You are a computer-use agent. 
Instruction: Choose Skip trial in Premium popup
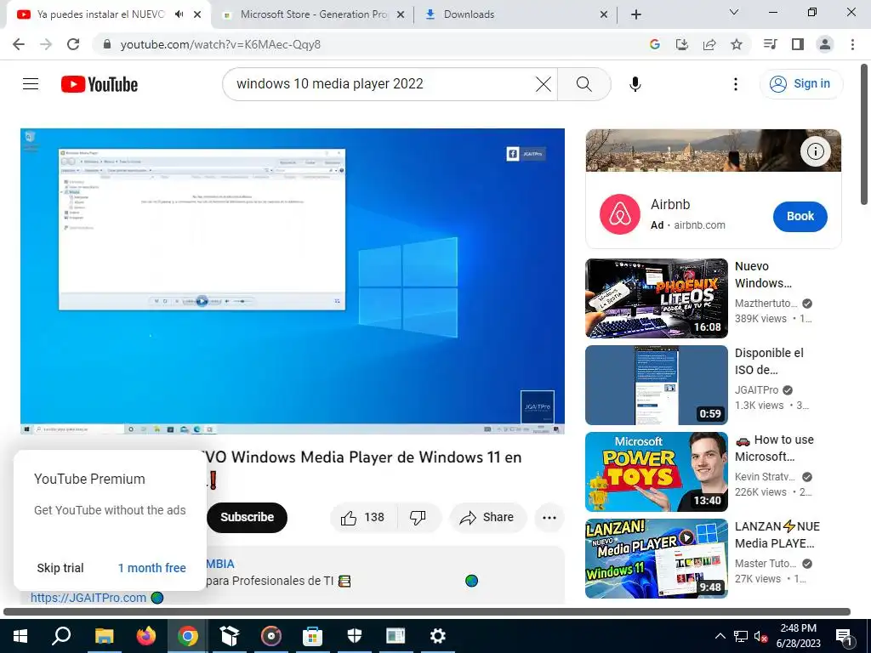[60, 568]
